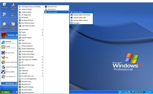The height and width of the screenshot is (94, 153).
Task: Open MSN in All Programs list
Action: pos(31,40)
